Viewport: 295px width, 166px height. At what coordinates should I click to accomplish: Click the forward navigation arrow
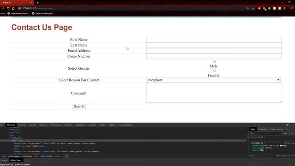(x=3, y=8)
